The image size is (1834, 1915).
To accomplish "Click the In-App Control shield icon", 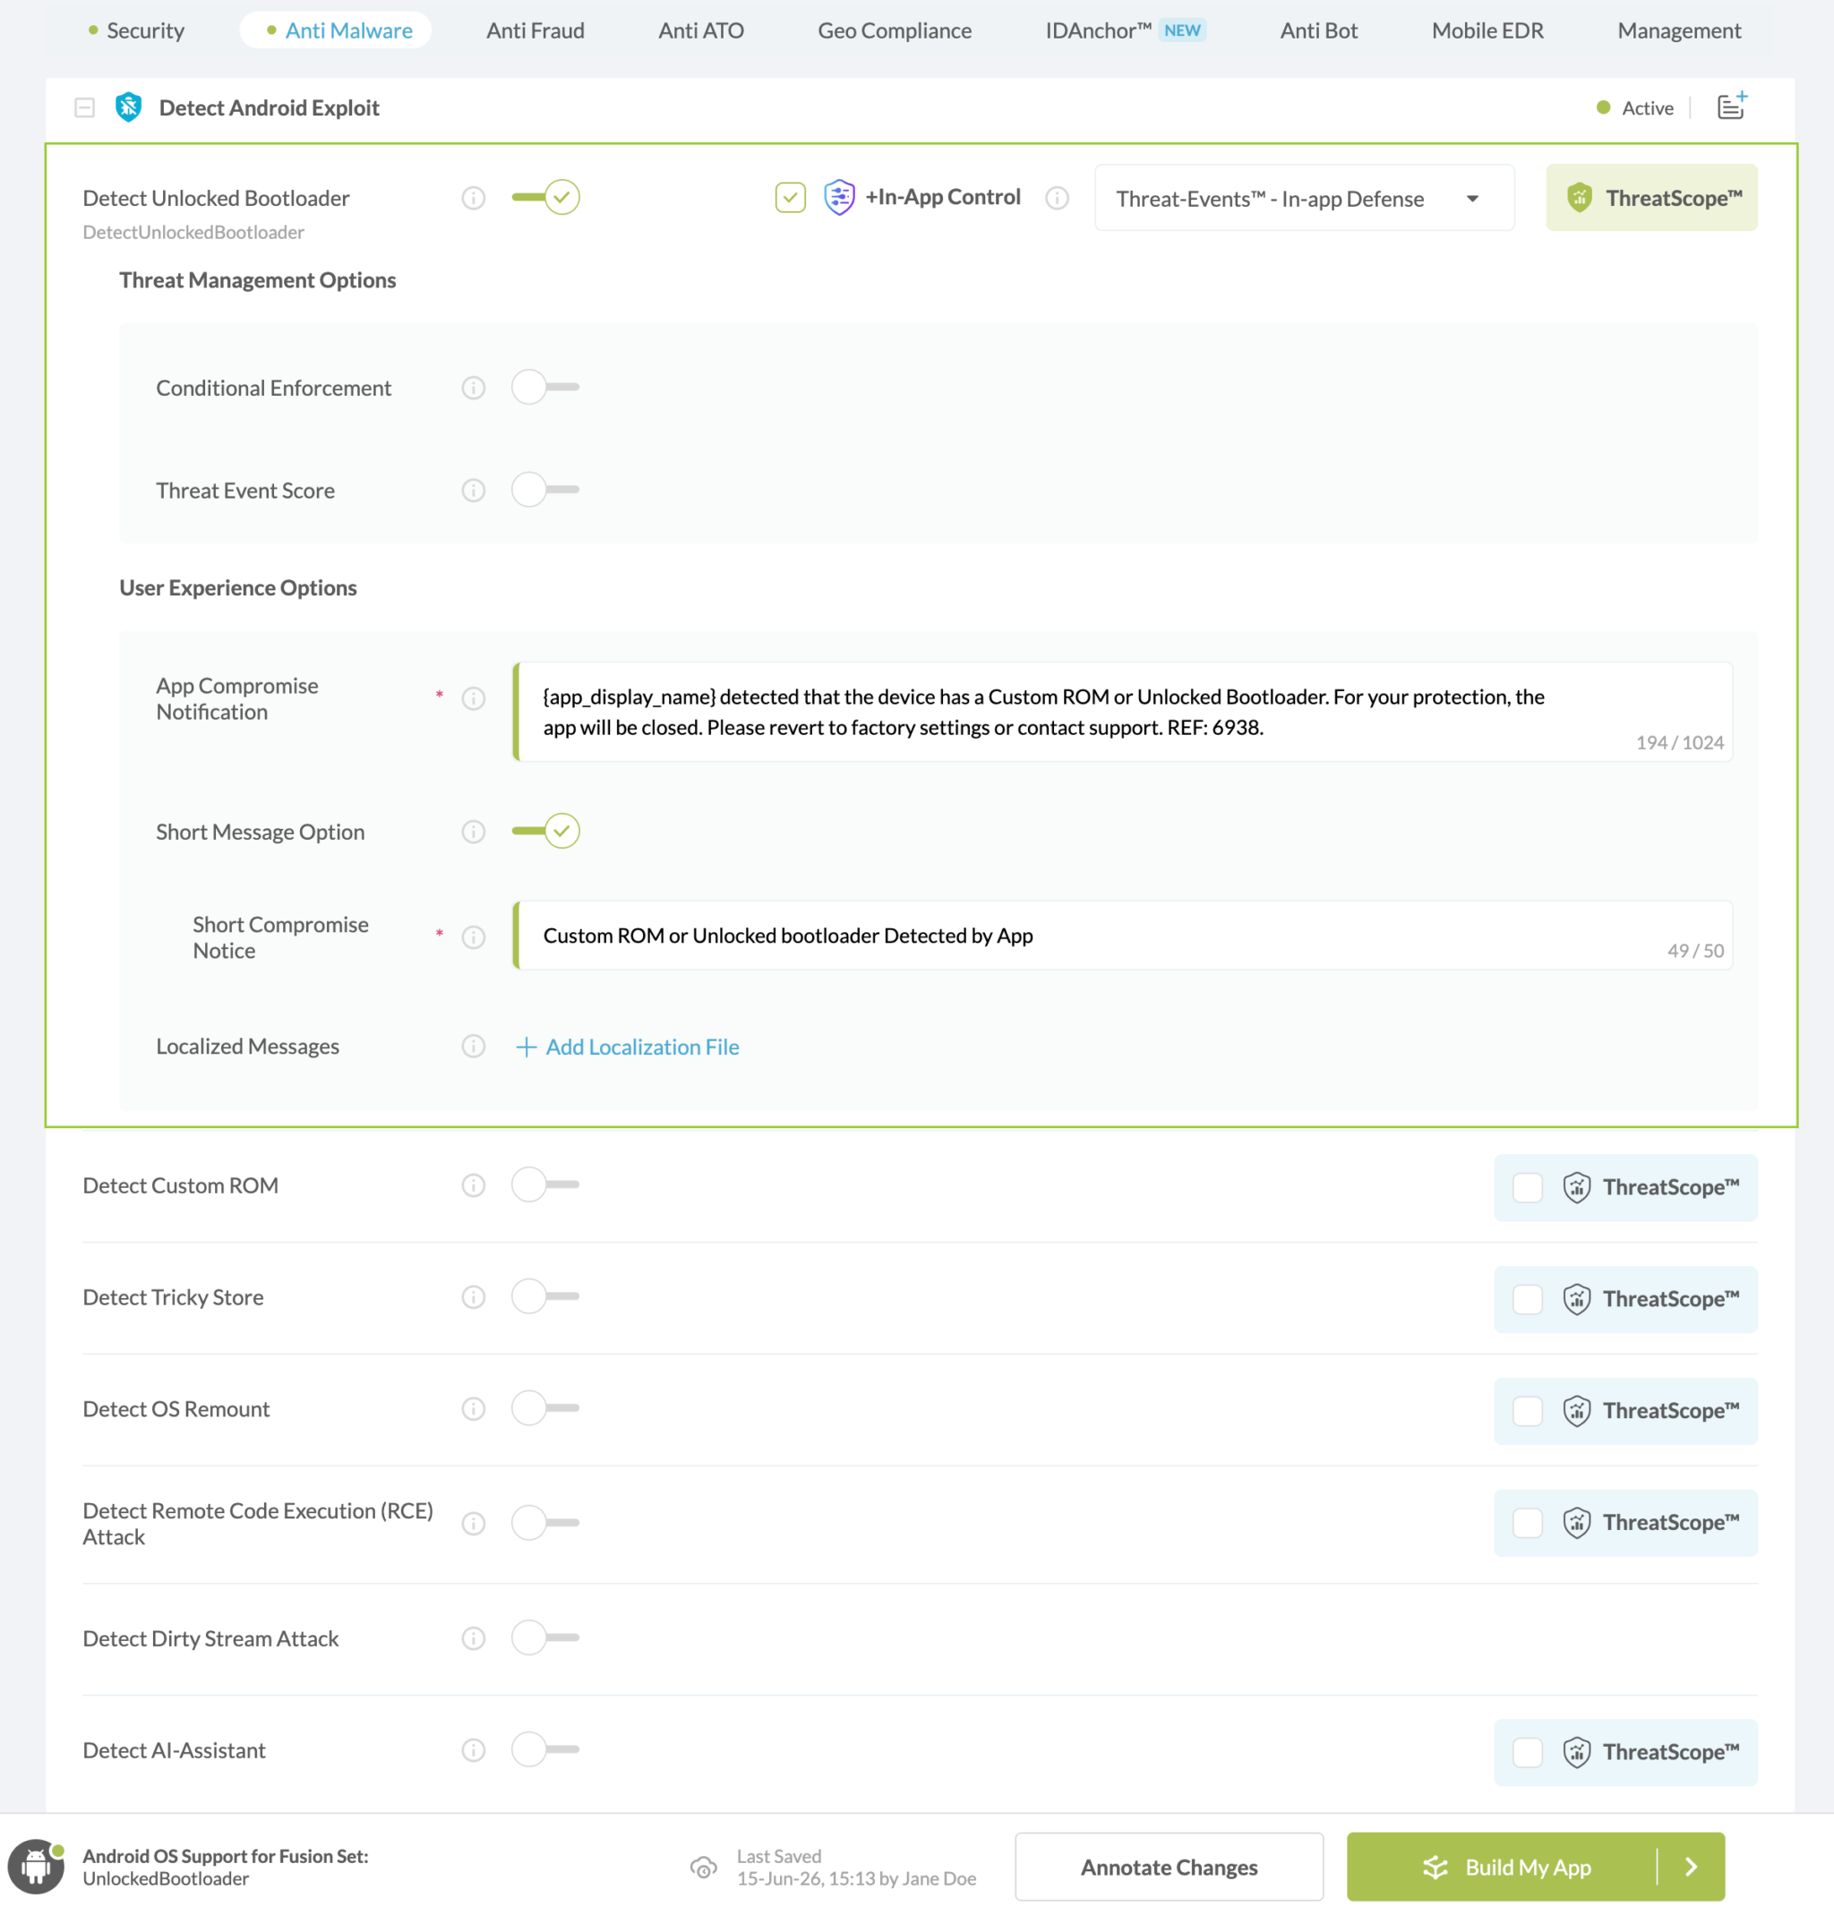I will (839, 197).
